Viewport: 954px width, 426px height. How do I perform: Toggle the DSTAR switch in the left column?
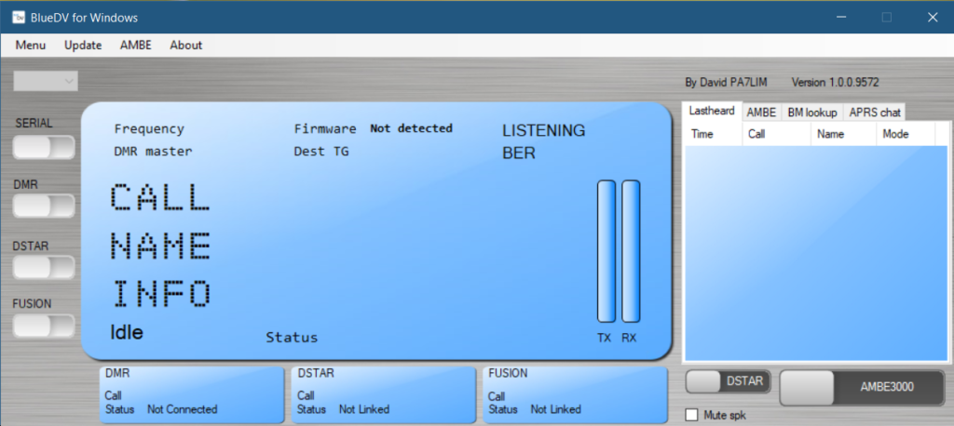pyautogui.click(x=44, y=267)
